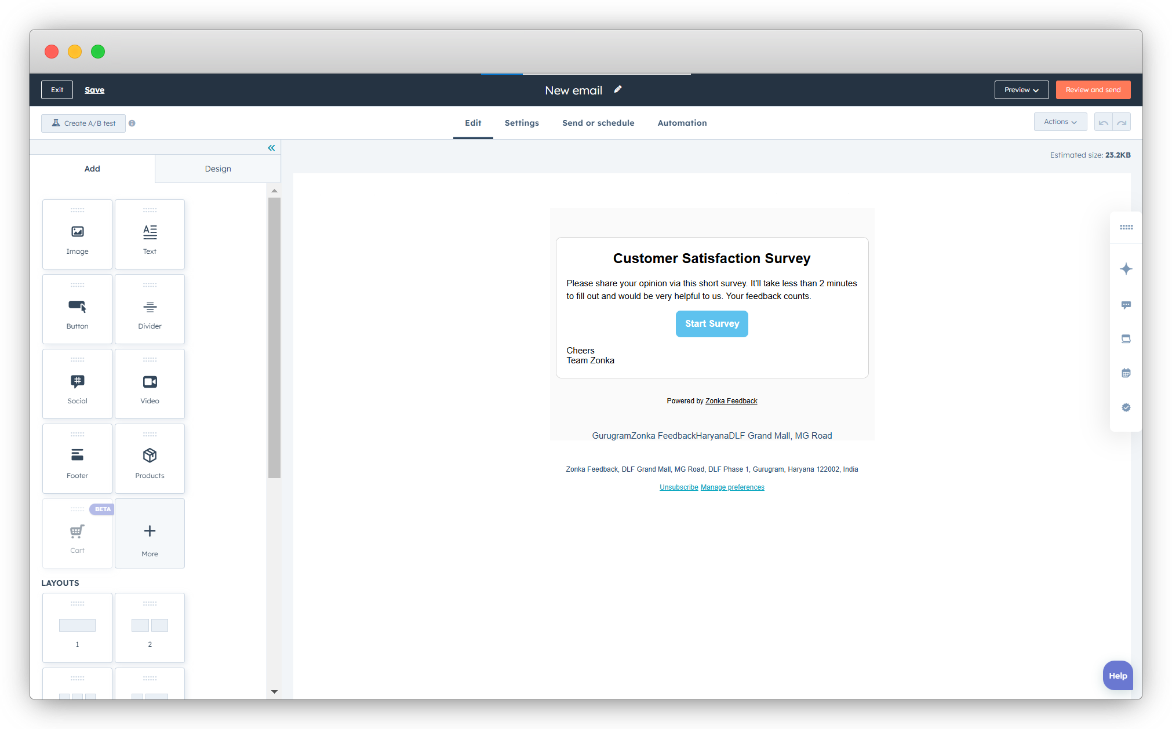Screen dimensions: 1172x729
Task: Switch to the Design tab
Action: [217, 169]
